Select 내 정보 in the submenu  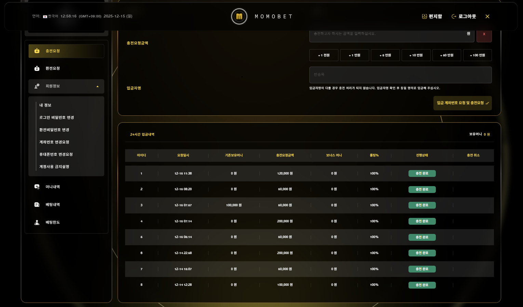45,105
